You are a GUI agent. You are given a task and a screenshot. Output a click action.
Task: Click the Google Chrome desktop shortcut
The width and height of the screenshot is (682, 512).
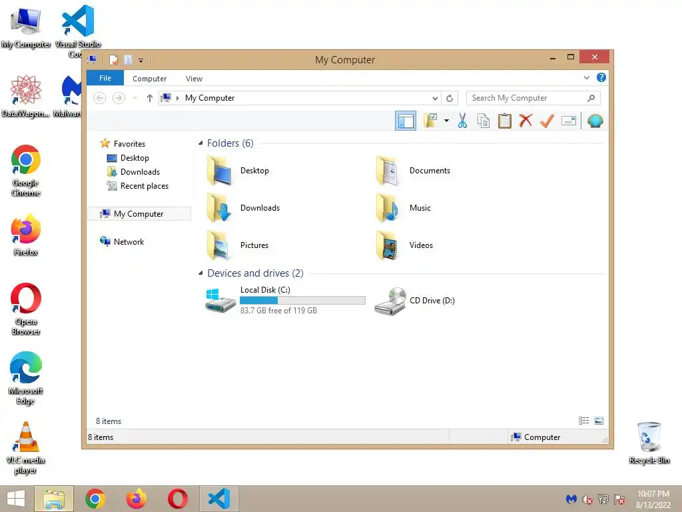26,170
